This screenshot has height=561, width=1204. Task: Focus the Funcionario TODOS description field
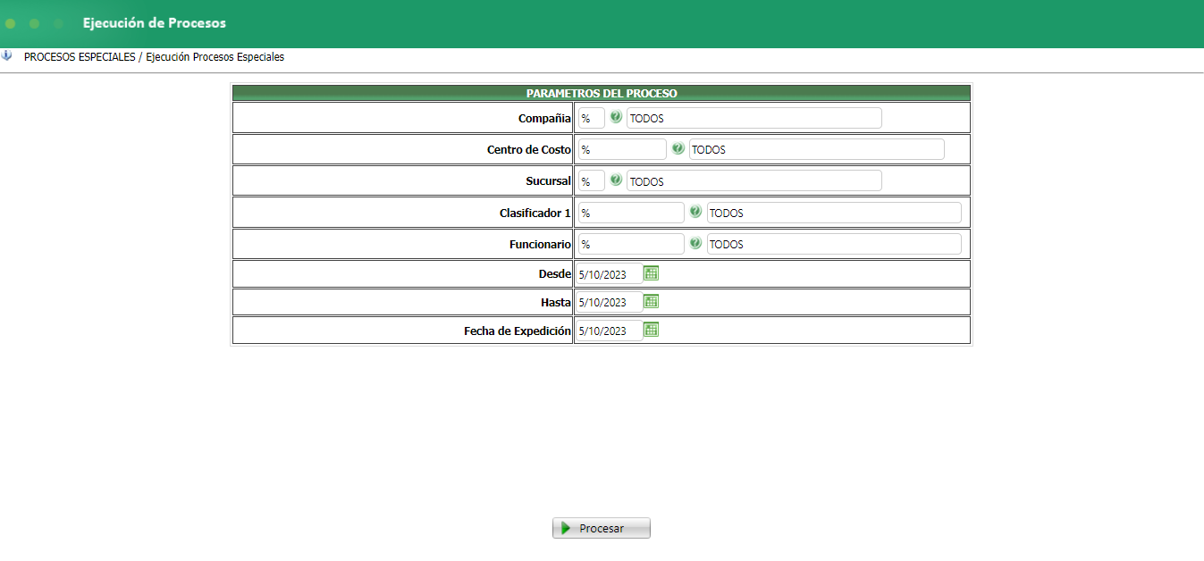(834, 244)
